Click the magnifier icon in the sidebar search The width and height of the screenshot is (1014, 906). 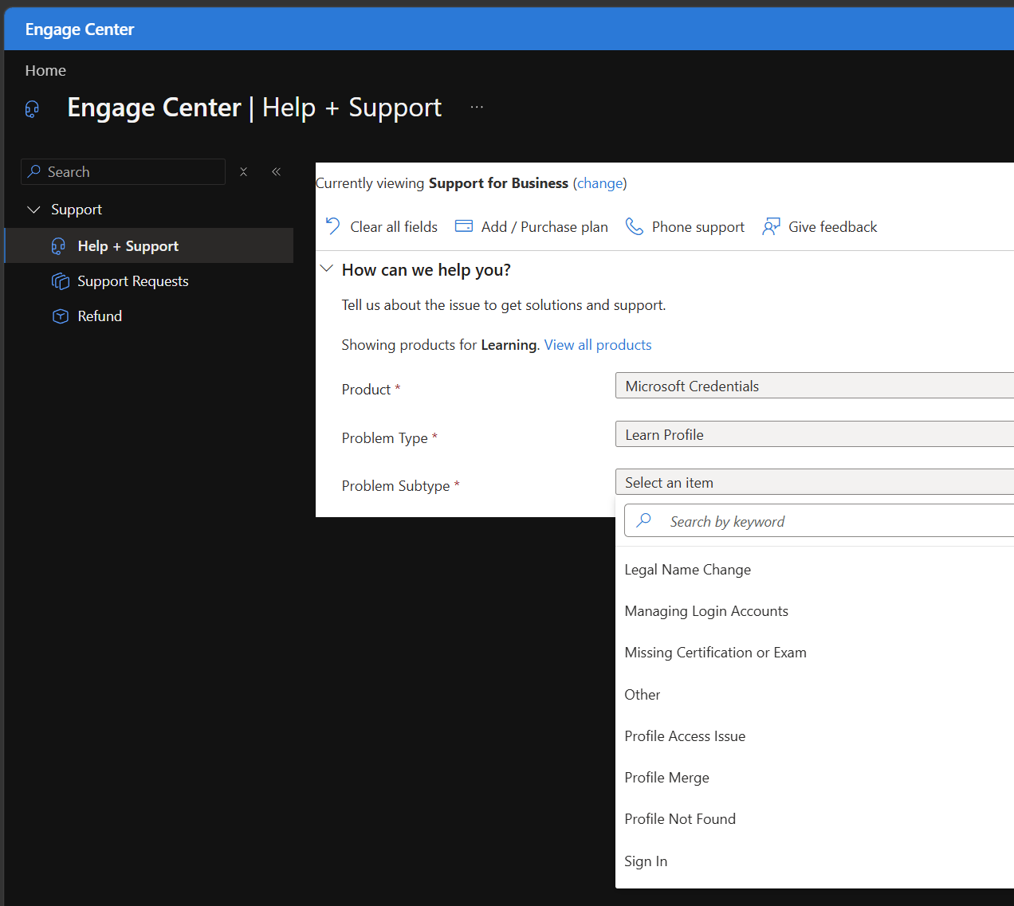pyautogui.click(x=34, y=171)
